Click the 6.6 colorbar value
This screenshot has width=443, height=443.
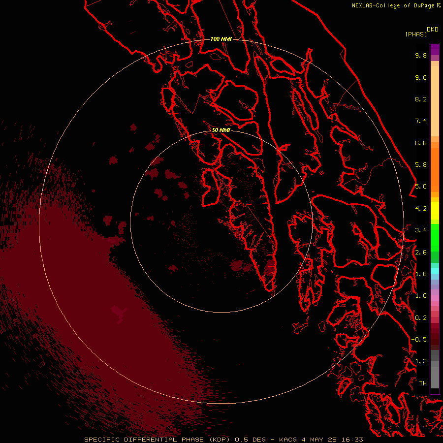421,143
